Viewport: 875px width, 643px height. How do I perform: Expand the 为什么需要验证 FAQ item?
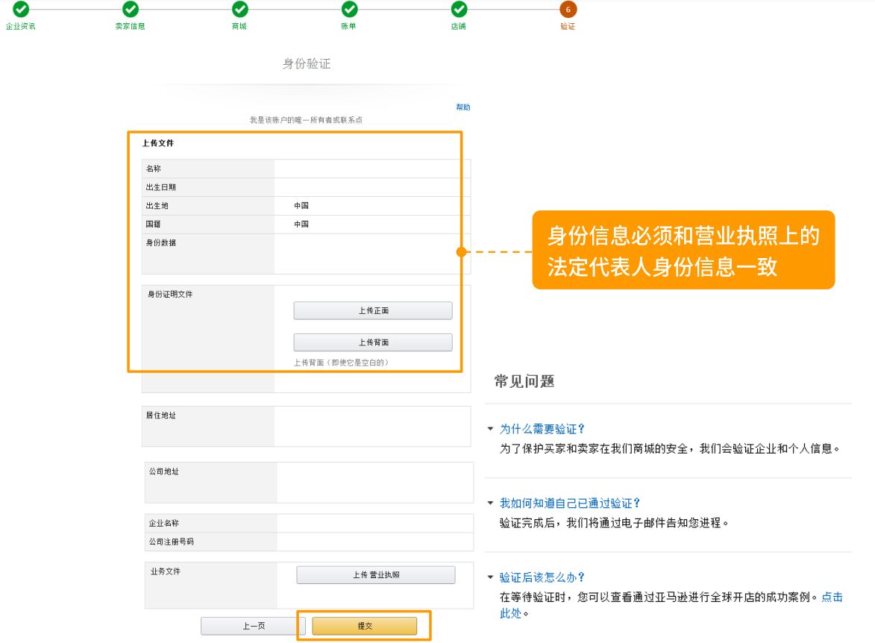[x=541, y=429]
